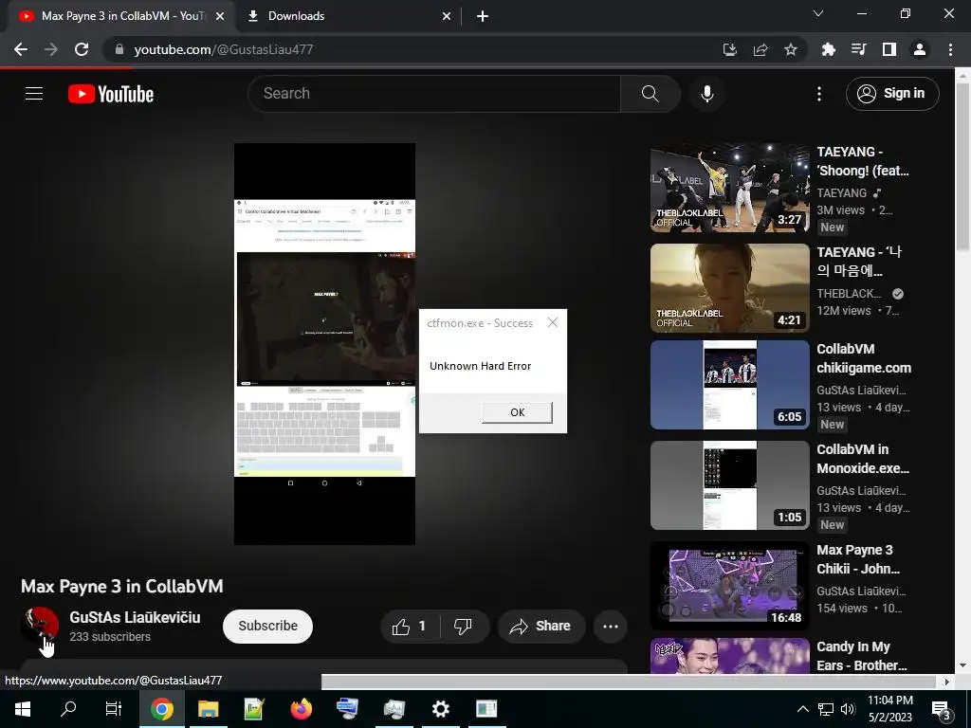Viewport: 971px width, 728px height.
Task: Reload the YouTube page
Action: [x=82, y=49]
